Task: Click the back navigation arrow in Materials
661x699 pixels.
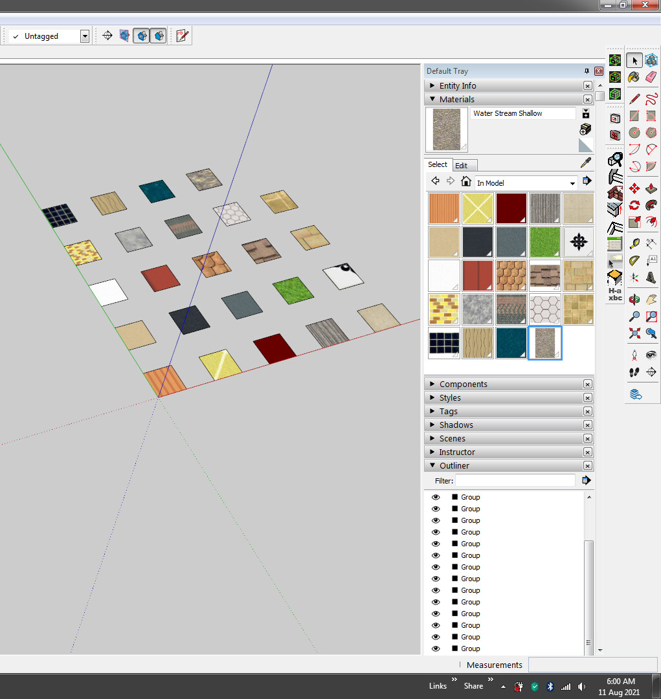Action: point(435,181)
